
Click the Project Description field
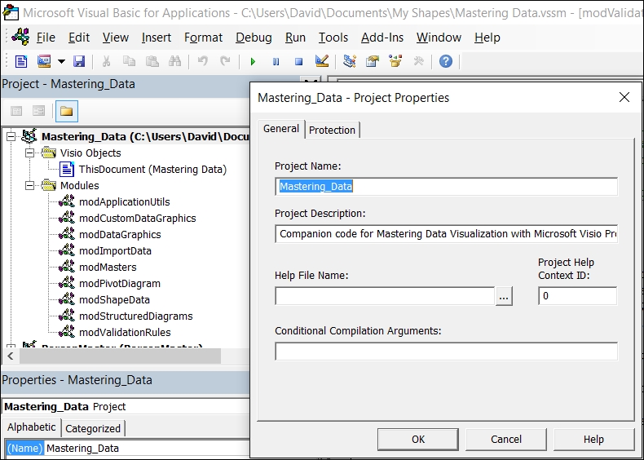coord(447,234)
